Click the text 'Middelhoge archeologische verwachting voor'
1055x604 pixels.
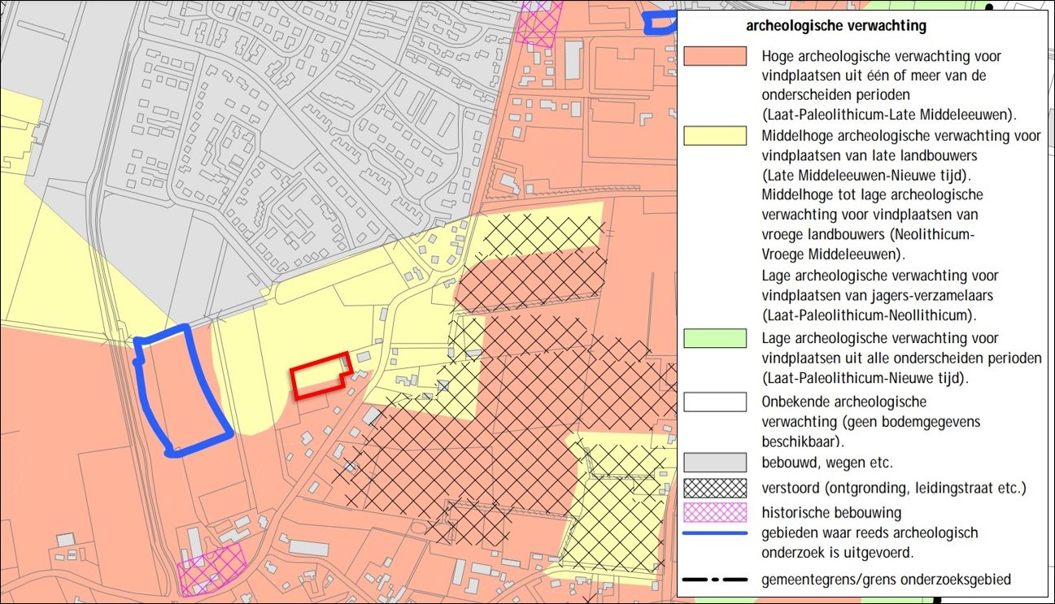(x=901, y=136)
